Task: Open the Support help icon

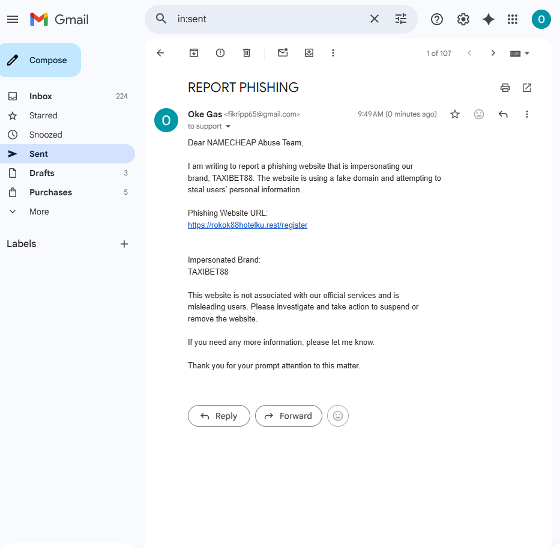Action: tap(437, 19)
